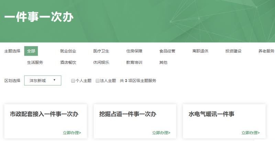Open the 水电气暖讯一件事 service card title
Viewport: 275px width, 141px height.
point(211,114)
